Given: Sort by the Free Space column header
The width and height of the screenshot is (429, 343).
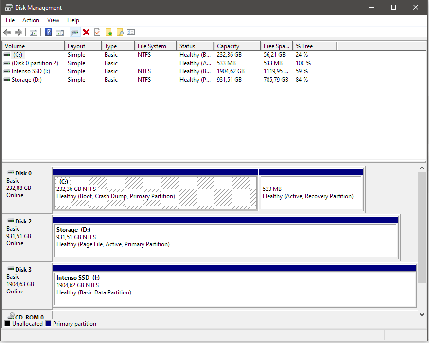Looking at the screenshot, I should [x=277, y=46].
